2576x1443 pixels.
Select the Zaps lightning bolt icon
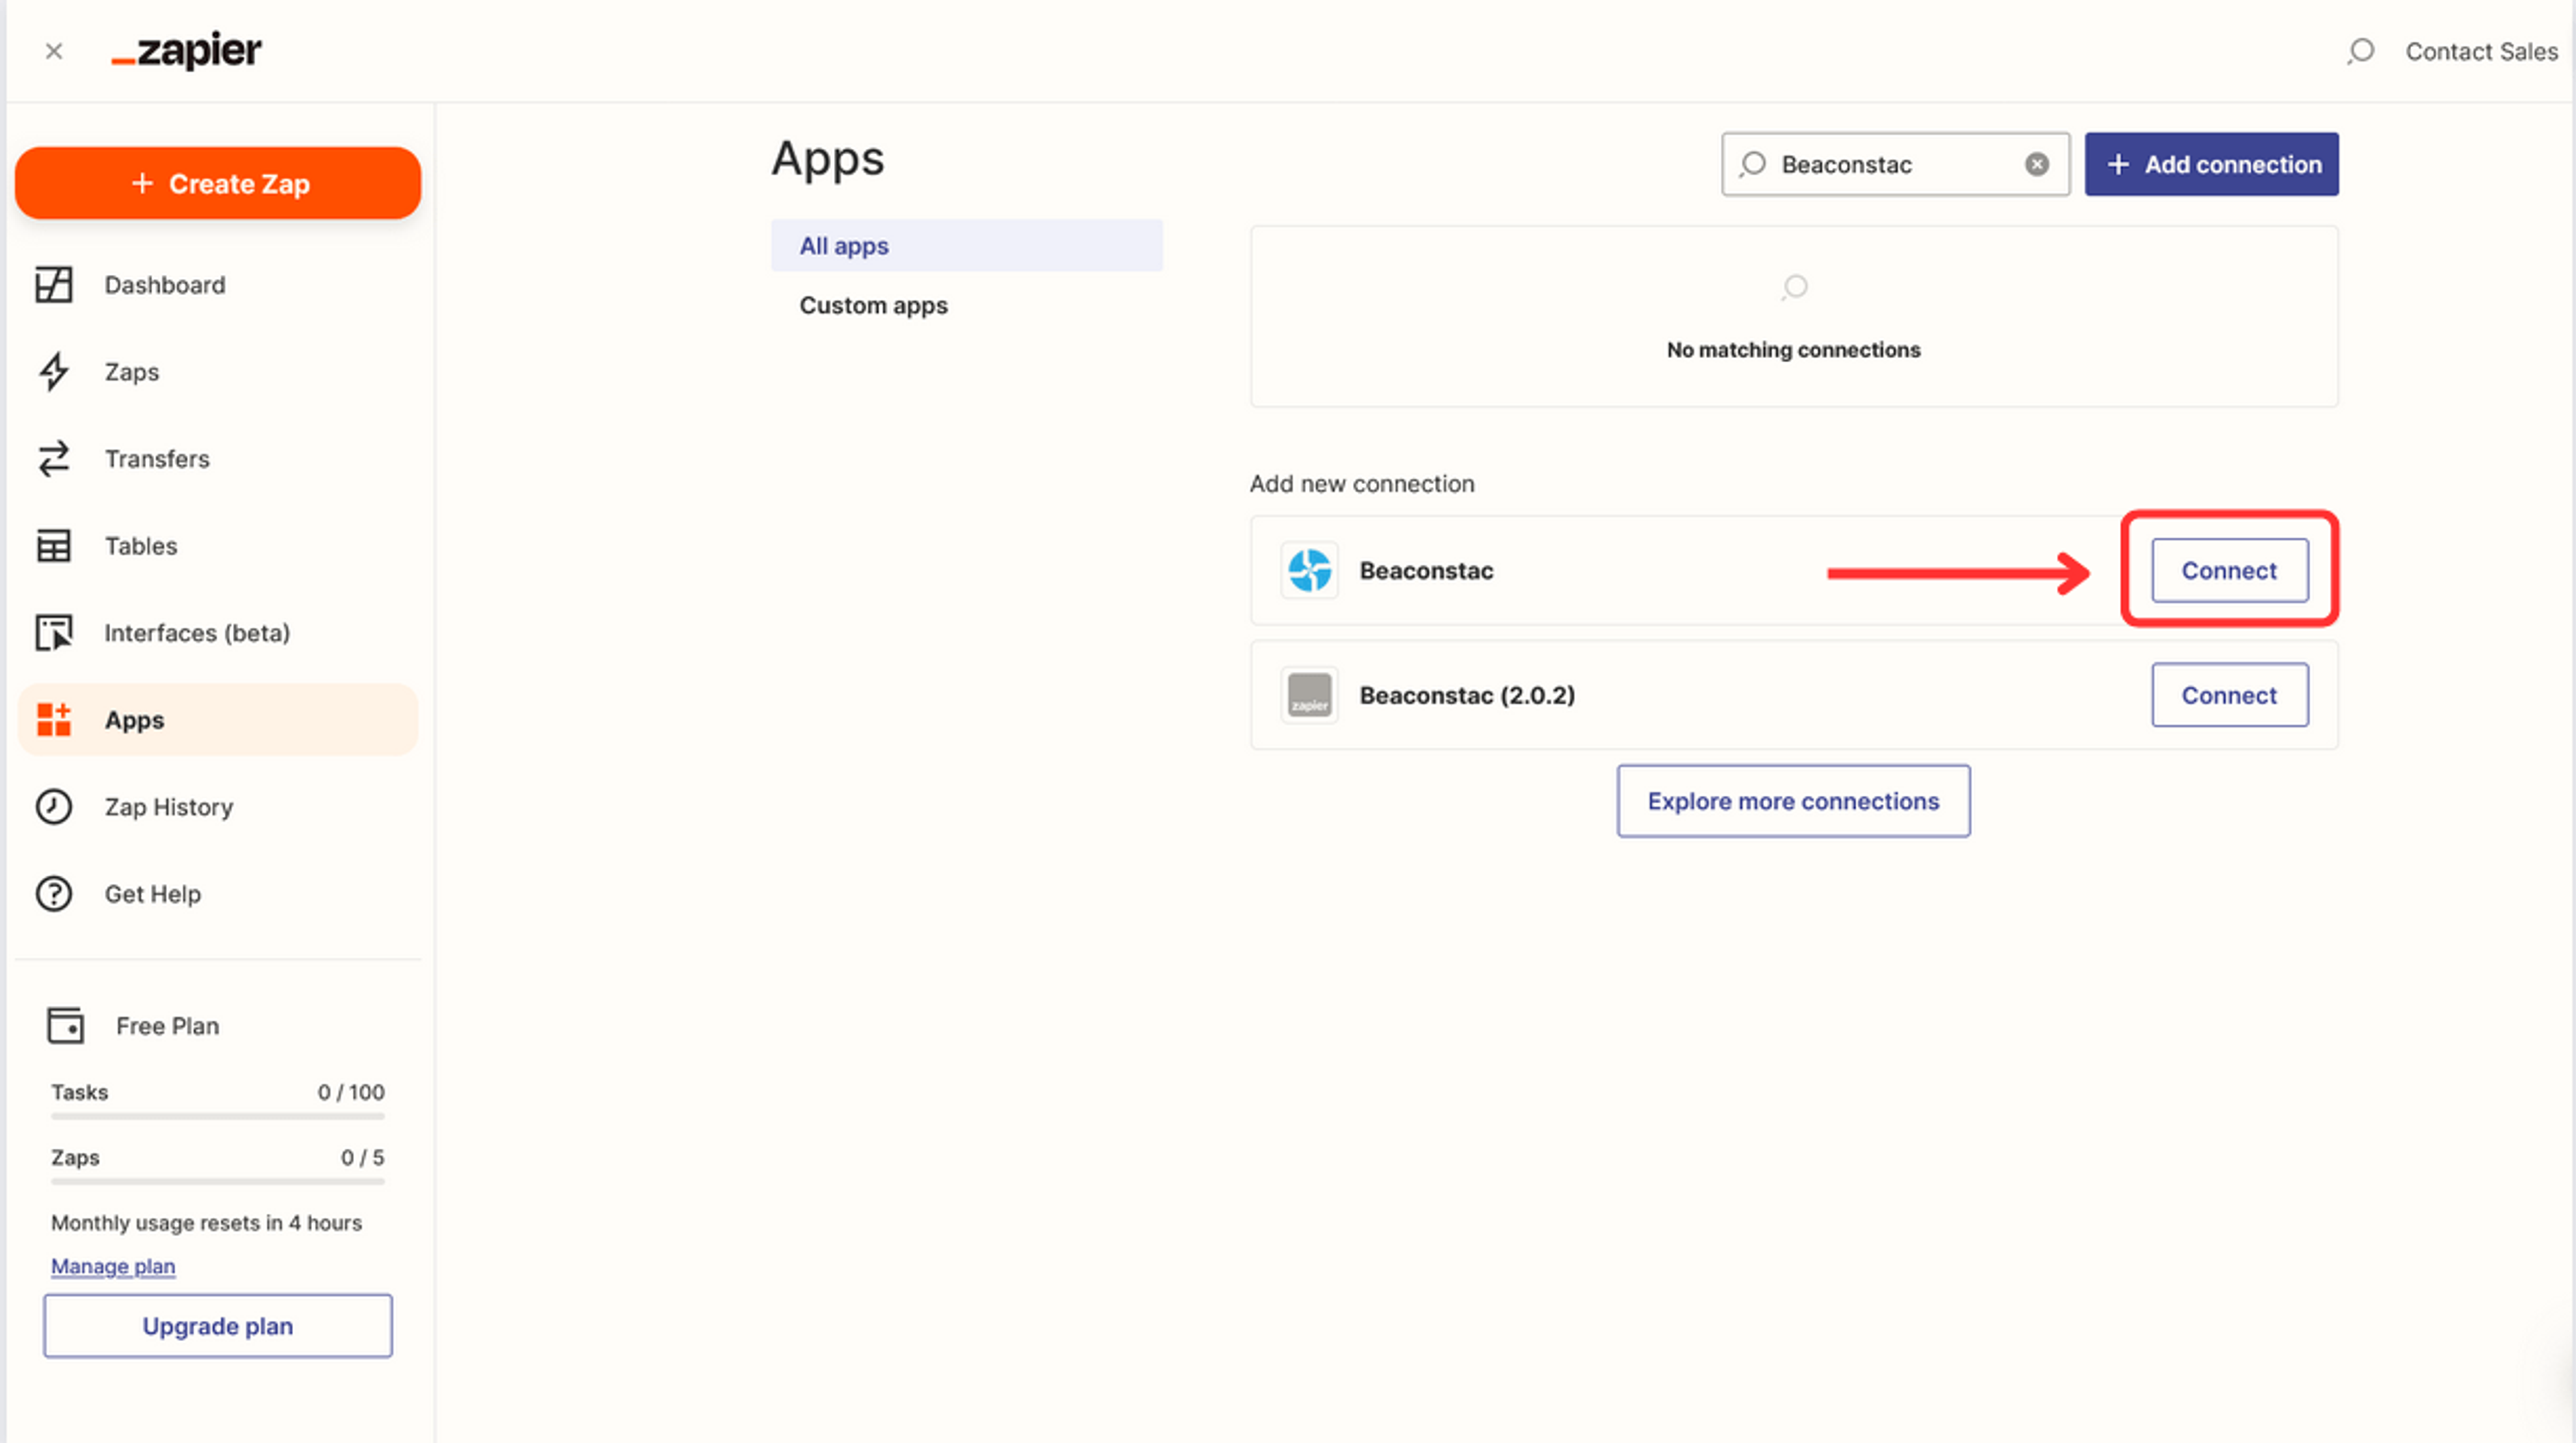[x=54, y=371]
